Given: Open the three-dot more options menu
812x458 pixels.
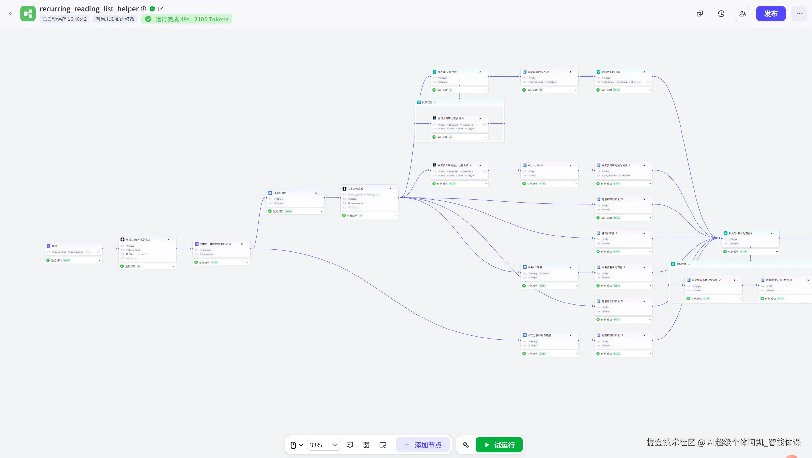Looking at the screenshot, I should click(799, 14).
